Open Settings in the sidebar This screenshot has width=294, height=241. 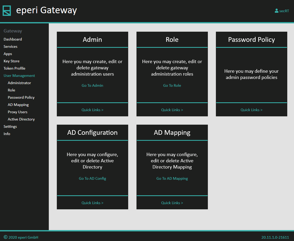(10, 126)
